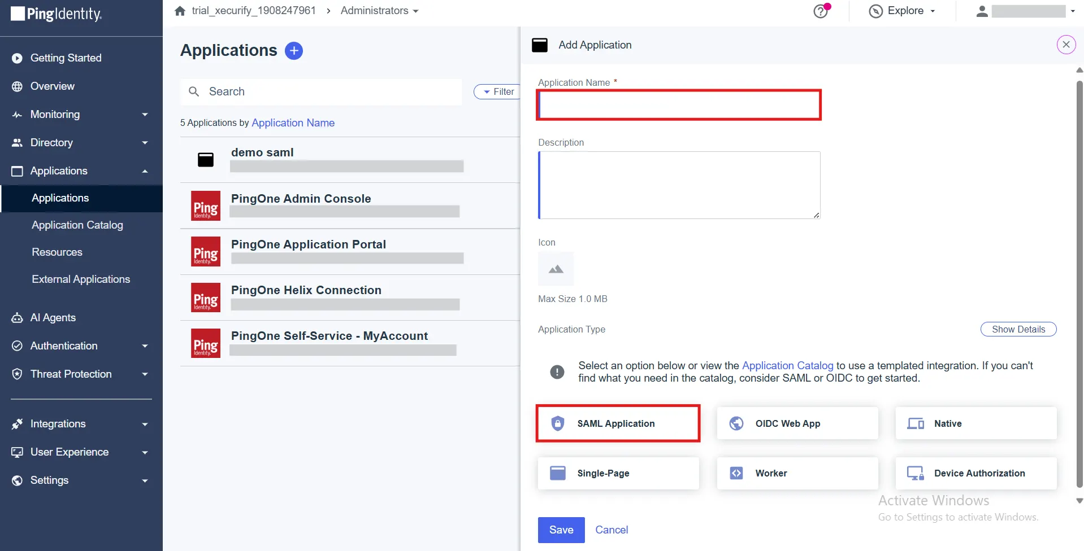The image size is (1084, 551).
Task: Click PingOne Self-Service MyAccount Ping logo
Action: click(x=206, y=343)
